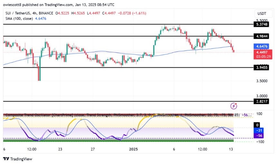Click the oscillator zero level black tag
The width and height of the screenshot is (277, 164).
(x=257, y=125)
